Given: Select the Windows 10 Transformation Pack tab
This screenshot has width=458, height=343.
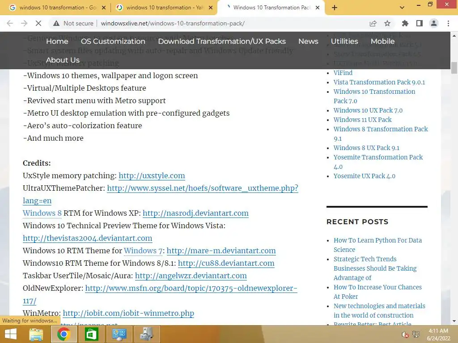Looking at the screenshot, I should coord(271,8).
